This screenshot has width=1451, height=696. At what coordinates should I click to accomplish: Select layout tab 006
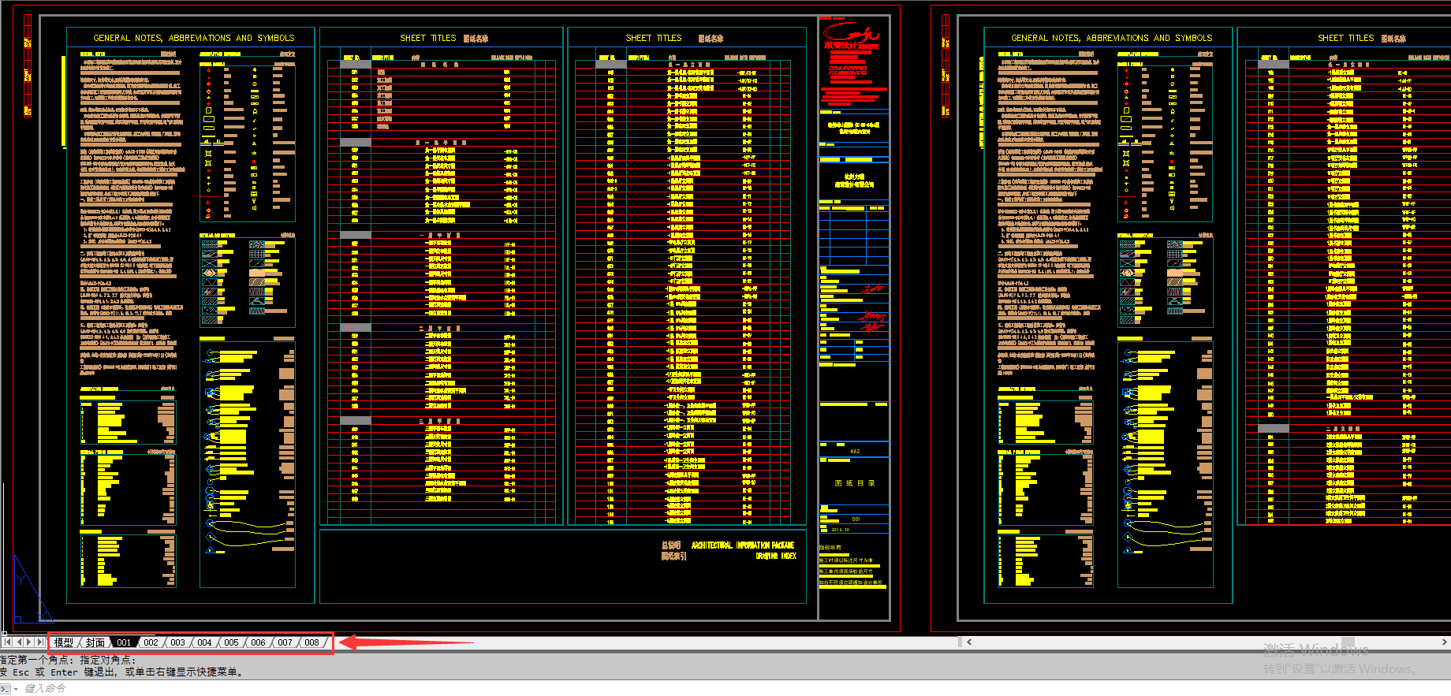[258, 642]
